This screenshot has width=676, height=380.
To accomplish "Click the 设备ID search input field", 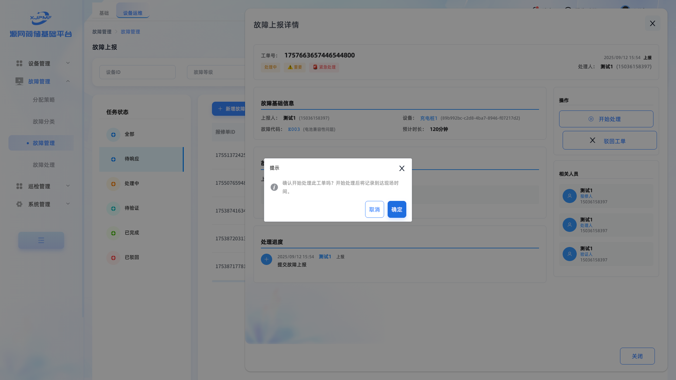I will point(137,72).
